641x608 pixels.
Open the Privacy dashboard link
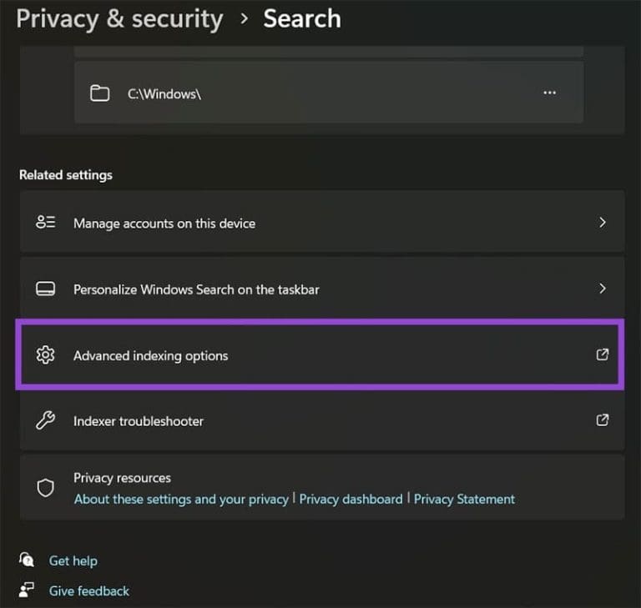pos(351,499)
